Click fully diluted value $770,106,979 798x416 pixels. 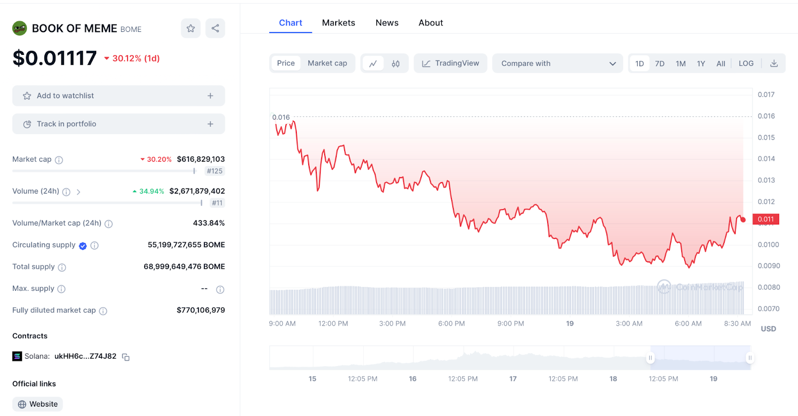(201, 310)
